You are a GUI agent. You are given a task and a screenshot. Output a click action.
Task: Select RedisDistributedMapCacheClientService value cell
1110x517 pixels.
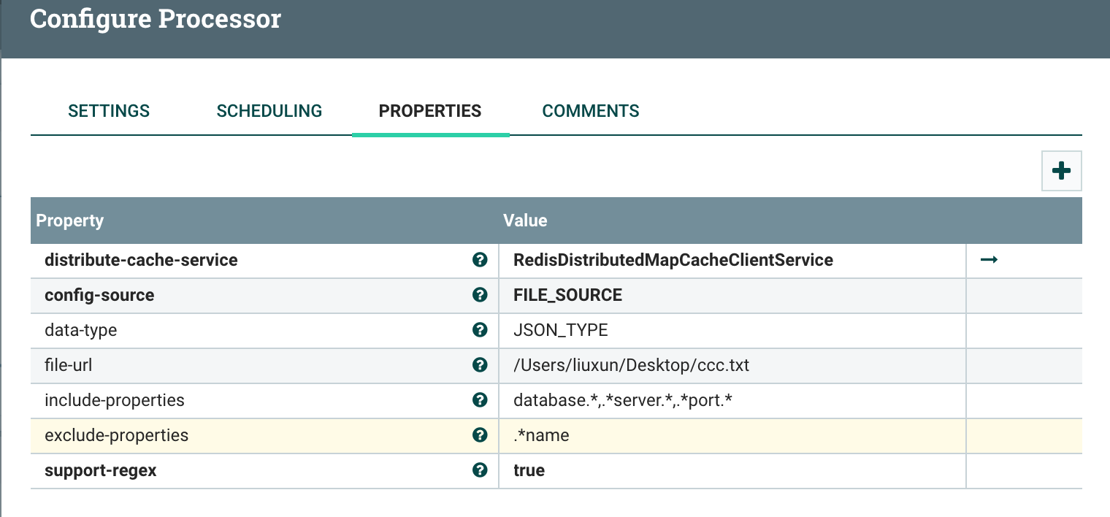coord(673,260)
